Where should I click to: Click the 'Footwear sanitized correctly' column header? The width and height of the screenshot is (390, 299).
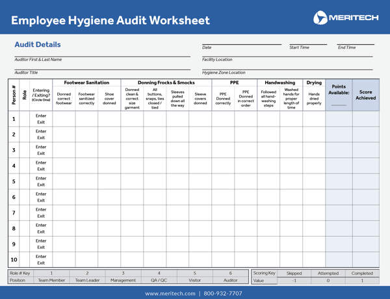(86, 99)
